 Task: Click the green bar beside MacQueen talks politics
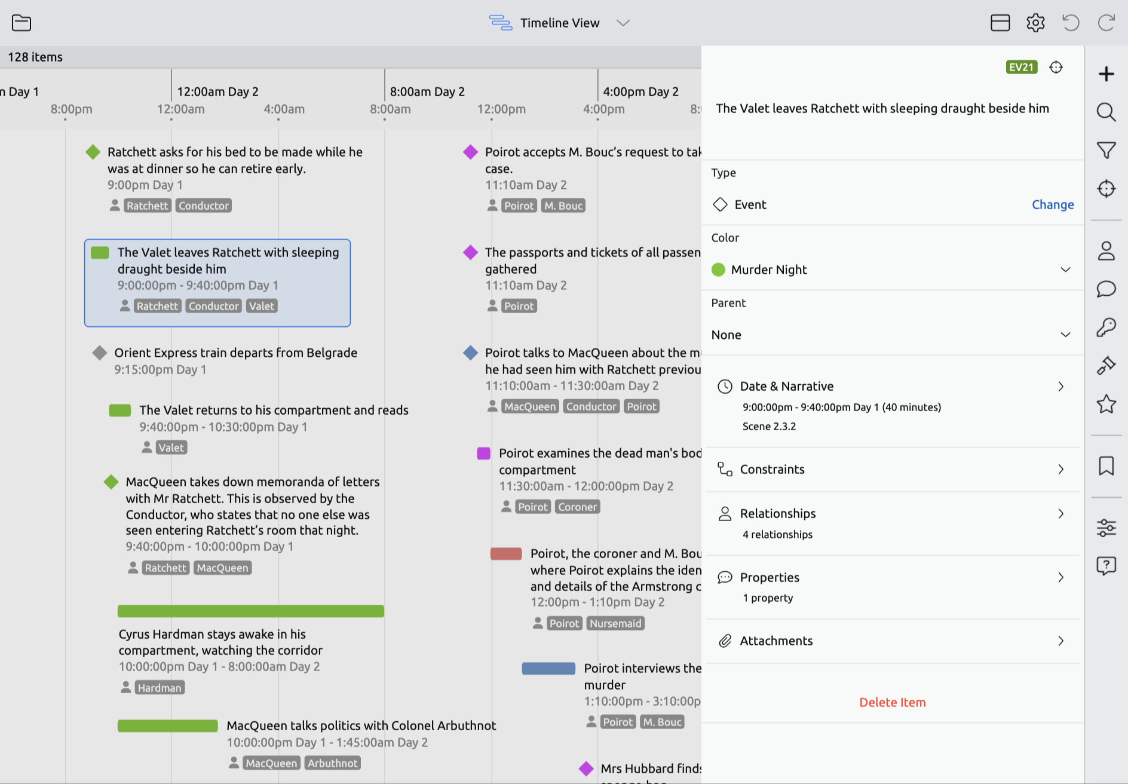coord(168,725)
